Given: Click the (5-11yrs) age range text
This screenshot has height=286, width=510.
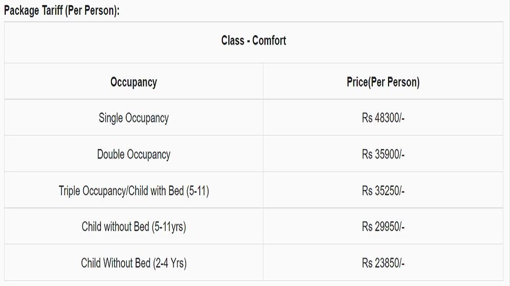Looking at the screenshot, I should [x=169, y=227].
